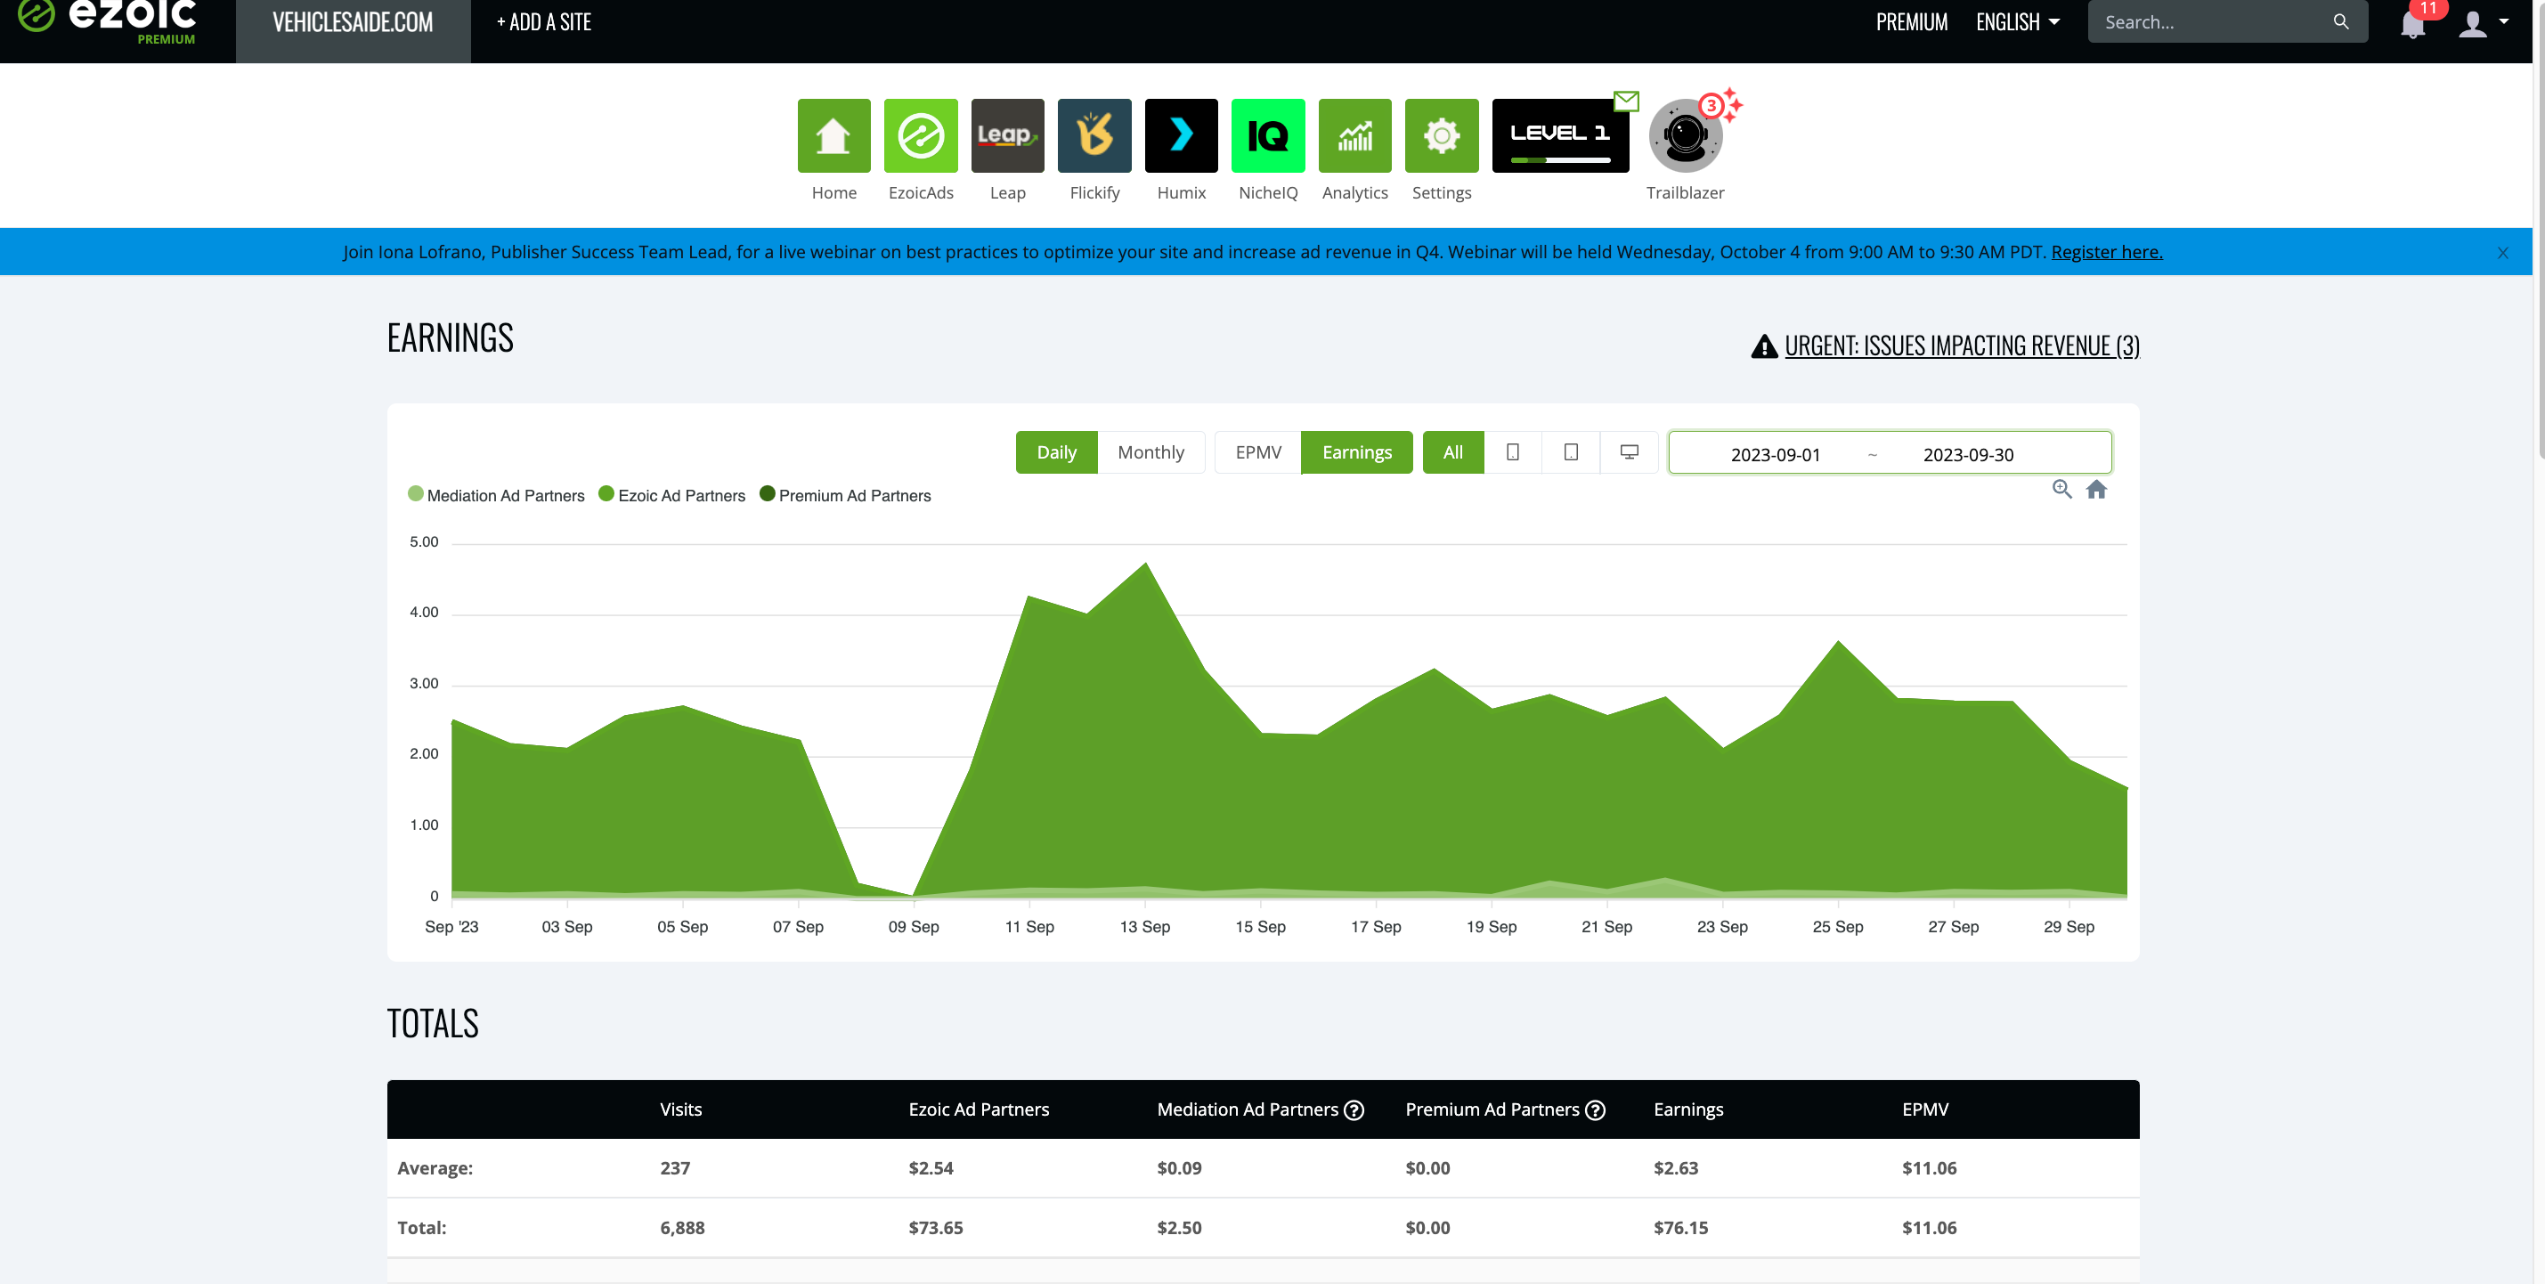Click the Ezoic Ad Partners column header

[x=978, y=1109]
